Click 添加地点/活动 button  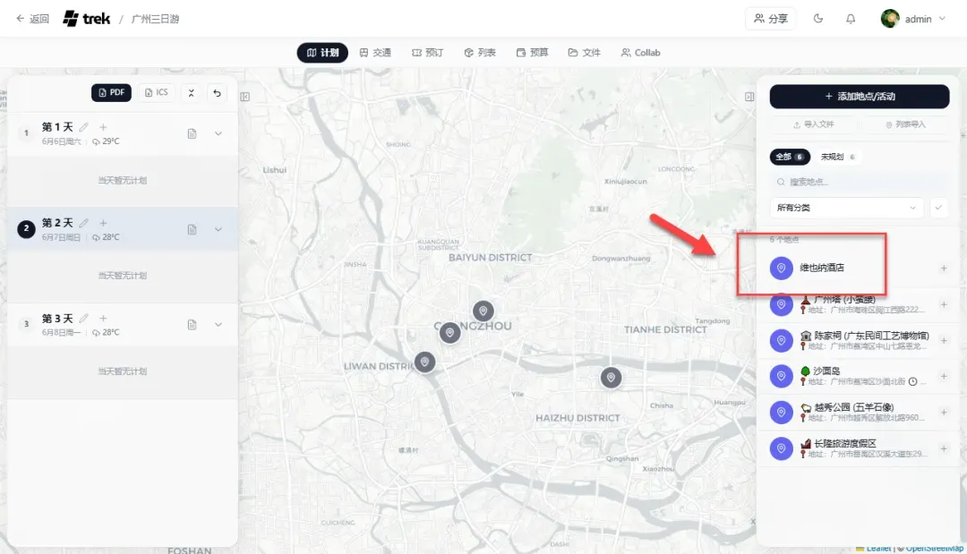859,96
